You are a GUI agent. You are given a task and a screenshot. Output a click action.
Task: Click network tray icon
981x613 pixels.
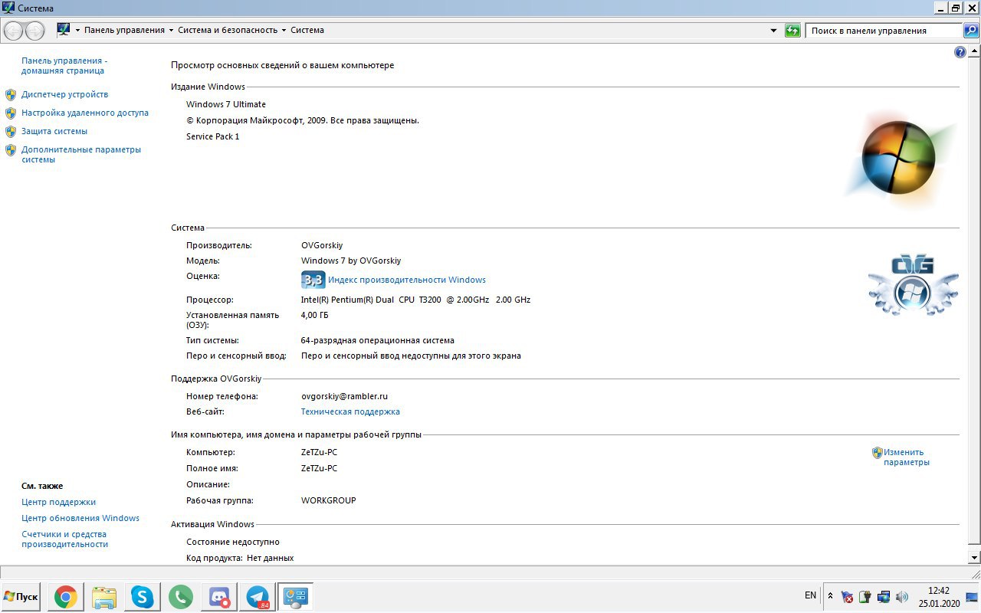pos(884,596)
